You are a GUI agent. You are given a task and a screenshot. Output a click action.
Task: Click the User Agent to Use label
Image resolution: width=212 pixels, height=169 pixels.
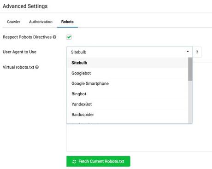pyautogui.click(x=19, y=52)
